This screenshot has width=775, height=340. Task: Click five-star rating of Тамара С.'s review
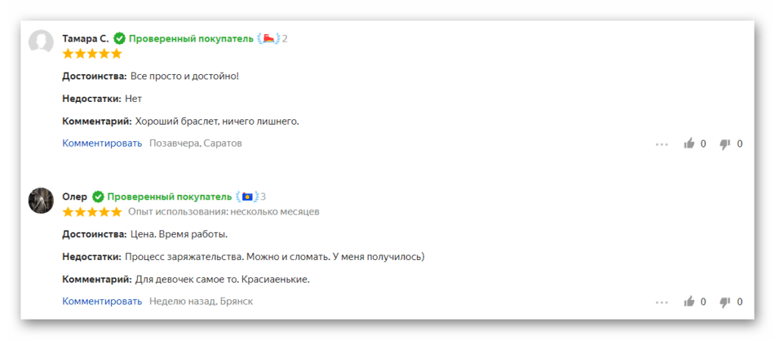pyautogui.click(x=92, y=54)
